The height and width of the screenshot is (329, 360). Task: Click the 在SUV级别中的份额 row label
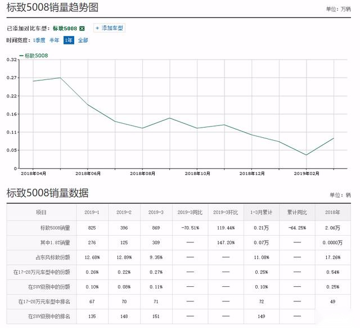(49, 287)
